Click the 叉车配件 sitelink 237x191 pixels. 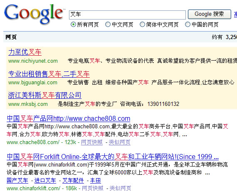(73, 180)
